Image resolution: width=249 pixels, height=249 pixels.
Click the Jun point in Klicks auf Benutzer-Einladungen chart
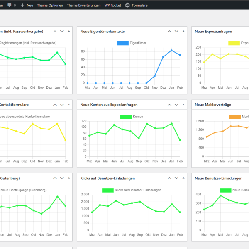pos(116,201)
